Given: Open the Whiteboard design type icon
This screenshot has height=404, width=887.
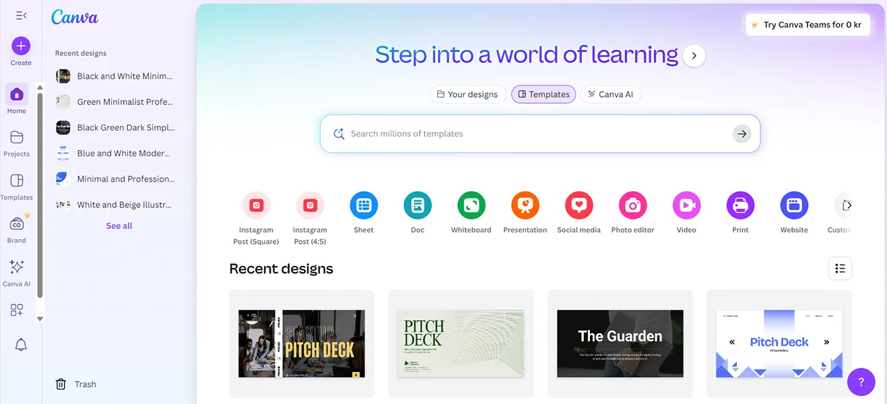Looking at the screenshot, I should [x=471, y=205].
